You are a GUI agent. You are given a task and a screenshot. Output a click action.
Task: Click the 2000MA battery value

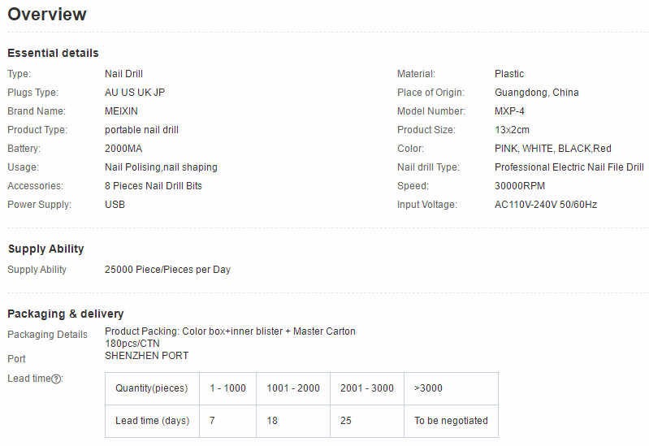[123, 149]
